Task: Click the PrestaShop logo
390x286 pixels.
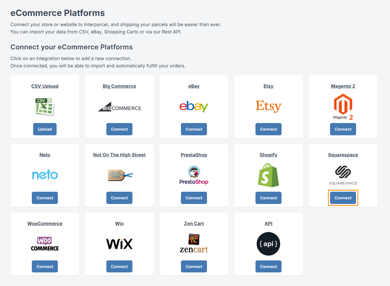Action: click(x=194, y=175)
